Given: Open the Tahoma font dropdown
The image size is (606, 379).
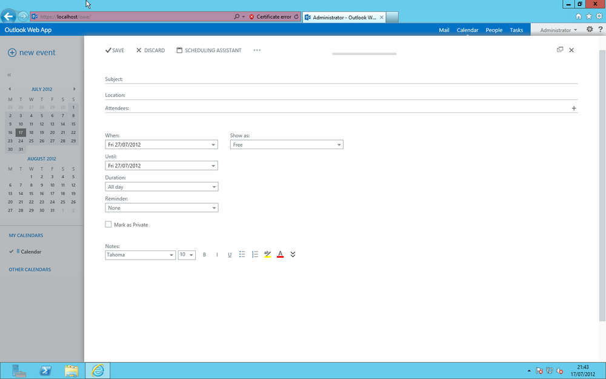Looking at the screenshot, I should (141, 255).
